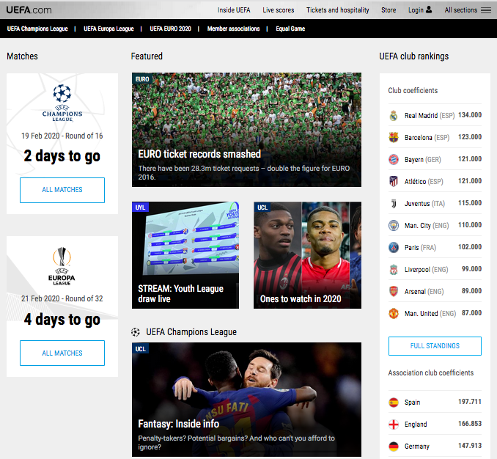This screenshot has height=459, width=497.
Task: Click Liverpool (ENG) club name
Action: (x=427, y=269)
